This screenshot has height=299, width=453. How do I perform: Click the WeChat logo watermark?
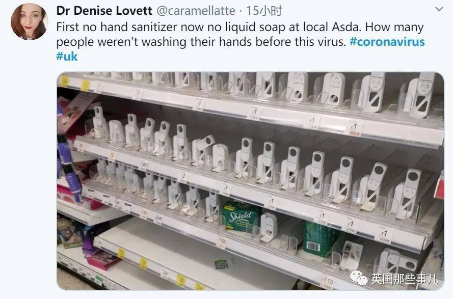tap(359, 278)
